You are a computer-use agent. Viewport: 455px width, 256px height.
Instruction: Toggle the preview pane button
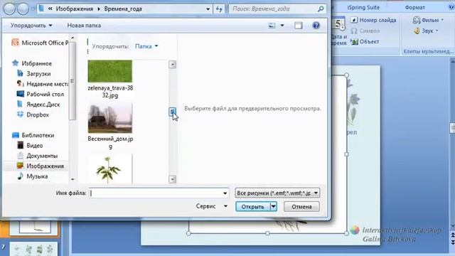point(299,26)
